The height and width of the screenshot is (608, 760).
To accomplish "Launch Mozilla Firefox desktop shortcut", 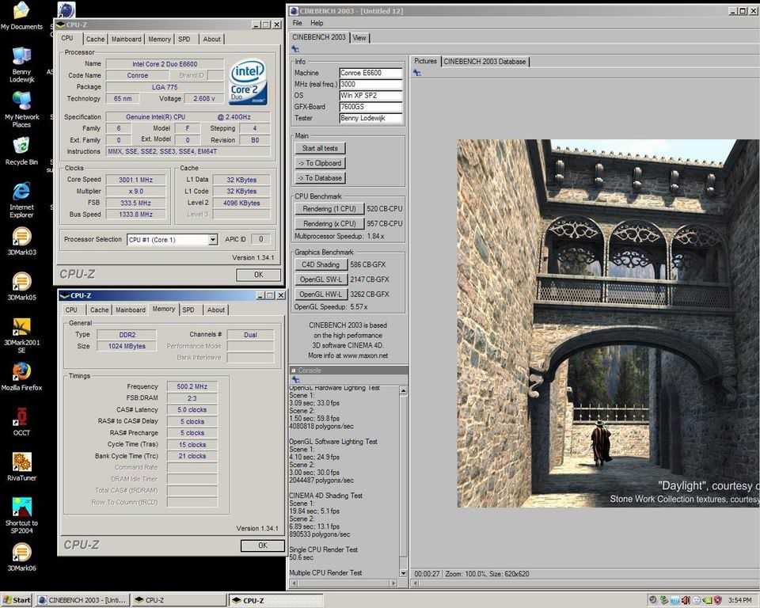I will click(x=21, y=377).
